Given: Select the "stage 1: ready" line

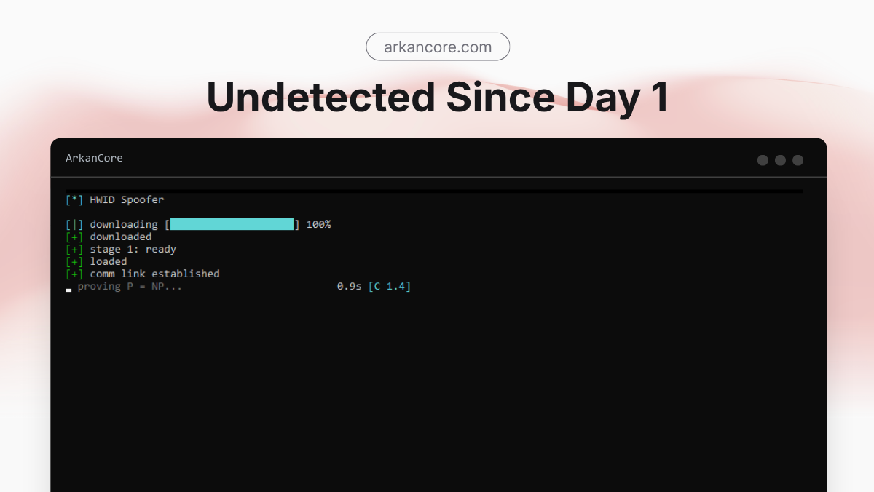Looking at the screenshot, I should coord(133,249).
